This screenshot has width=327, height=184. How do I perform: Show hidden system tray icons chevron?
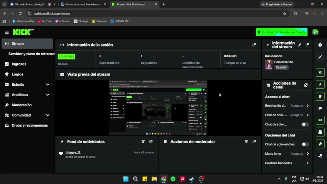279,179
